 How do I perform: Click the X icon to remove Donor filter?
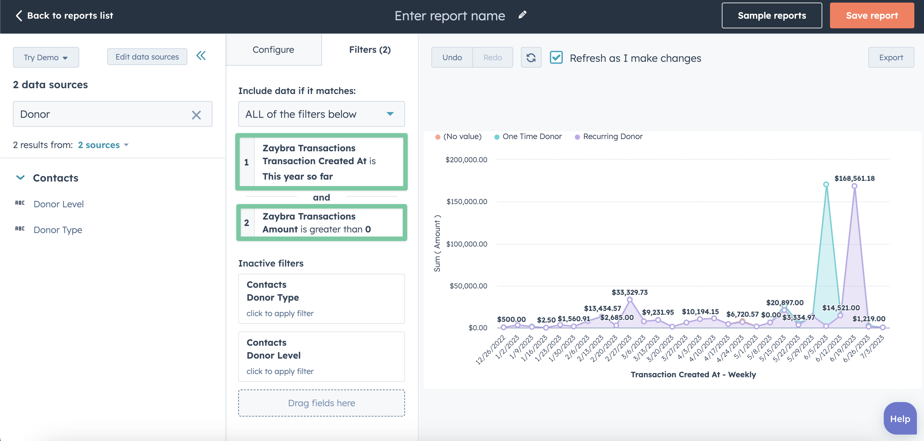coord(197,115)
